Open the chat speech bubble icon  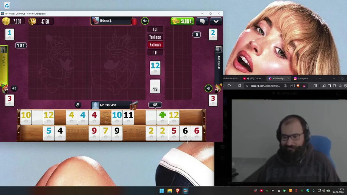coord(202,21)
